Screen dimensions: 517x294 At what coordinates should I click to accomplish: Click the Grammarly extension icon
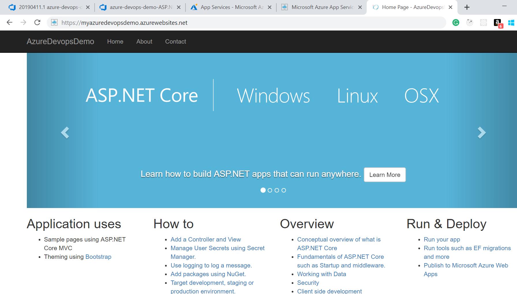pos(456,23)
